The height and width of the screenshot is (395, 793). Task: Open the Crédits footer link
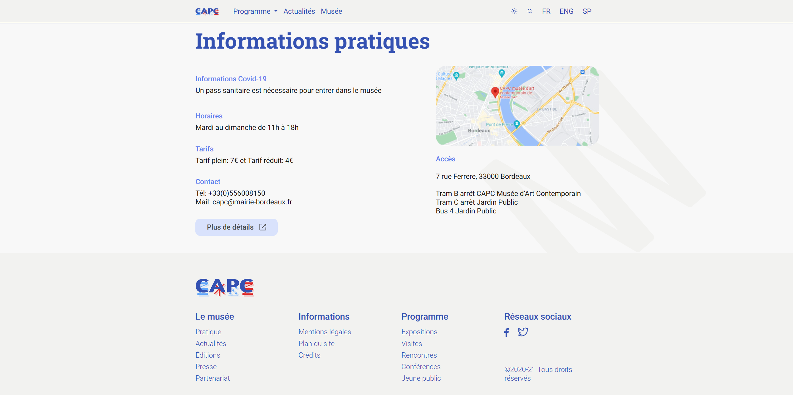[x=309, y=355]
